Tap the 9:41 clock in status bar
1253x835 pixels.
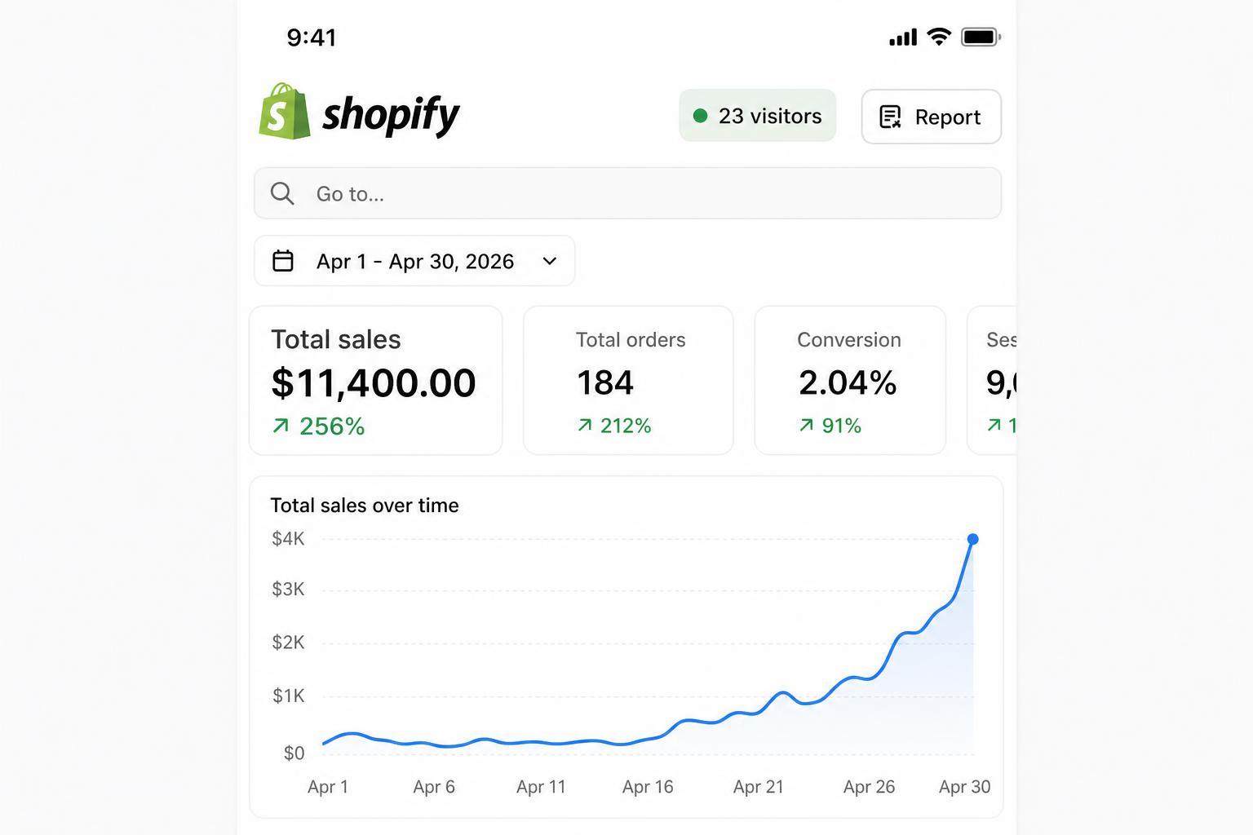(x=312, y=38)
